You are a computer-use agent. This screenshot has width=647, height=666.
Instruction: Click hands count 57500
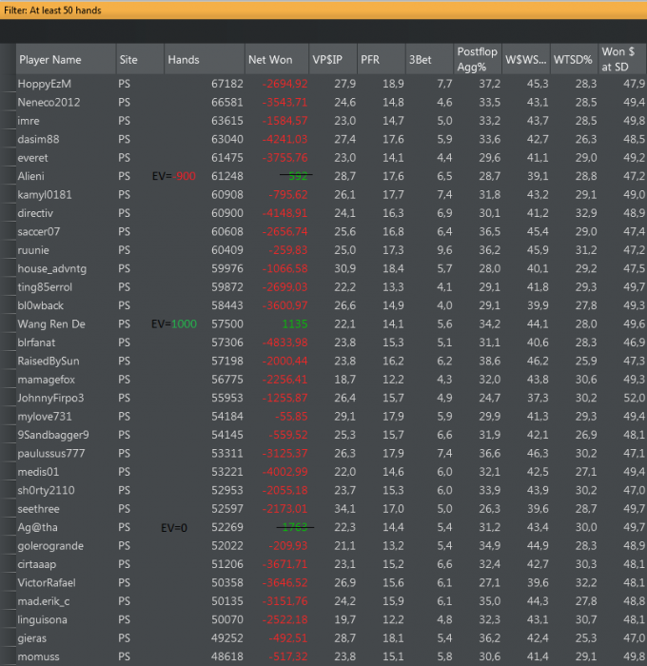[x=227, y=324]
